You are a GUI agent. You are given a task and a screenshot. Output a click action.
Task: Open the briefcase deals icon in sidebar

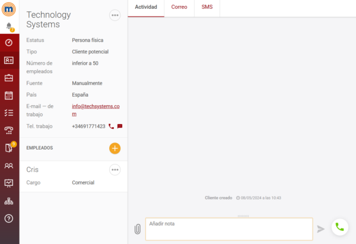pos(9,78)
